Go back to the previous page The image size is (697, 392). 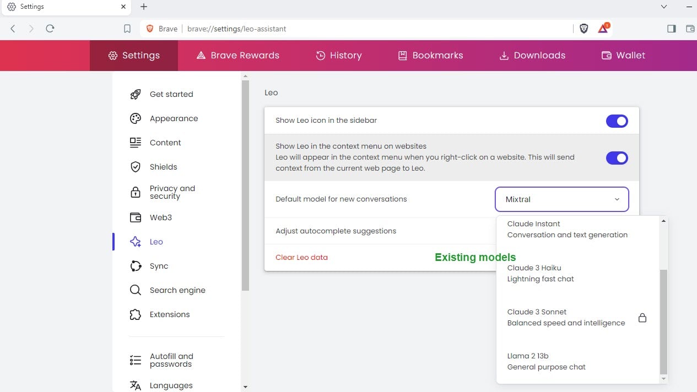[13, 29]
